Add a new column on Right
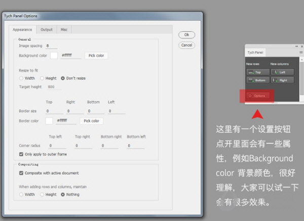Viewport: 304px width, 221px height. [282, 80]
